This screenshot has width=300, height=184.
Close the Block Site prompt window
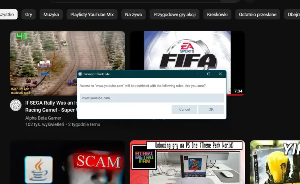220,74
